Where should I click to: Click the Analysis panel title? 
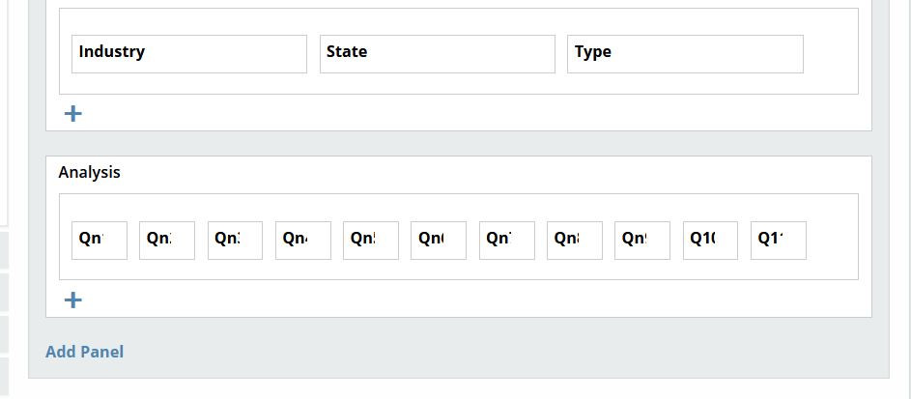tap(90, 172)
